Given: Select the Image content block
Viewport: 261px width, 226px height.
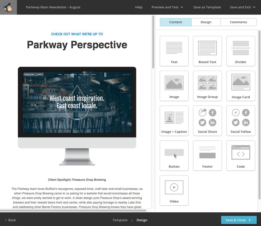Looking at the screenshot, I should click(x=174, y=86).
